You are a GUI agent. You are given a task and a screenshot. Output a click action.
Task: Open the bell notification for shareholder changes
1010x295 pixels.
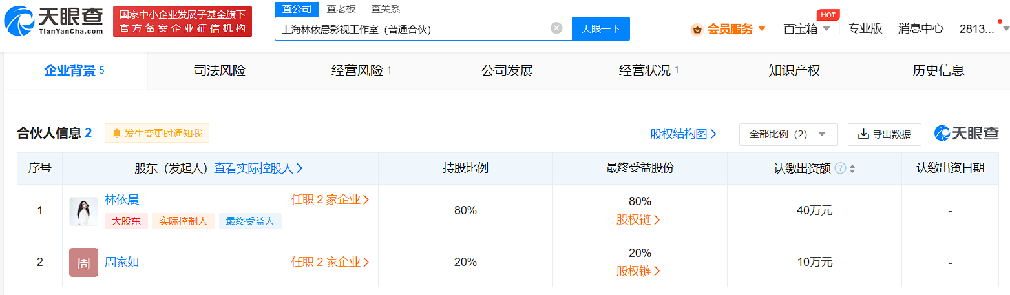(117, 134)
